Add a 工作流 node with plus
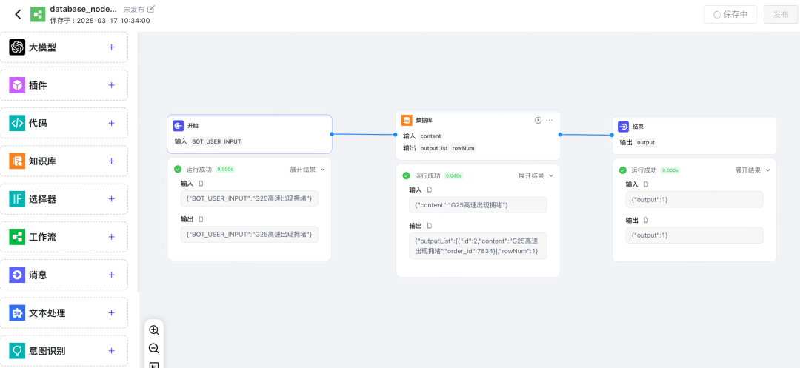The width and height of the screenshot is (800, 368). (x=111, y=237)
